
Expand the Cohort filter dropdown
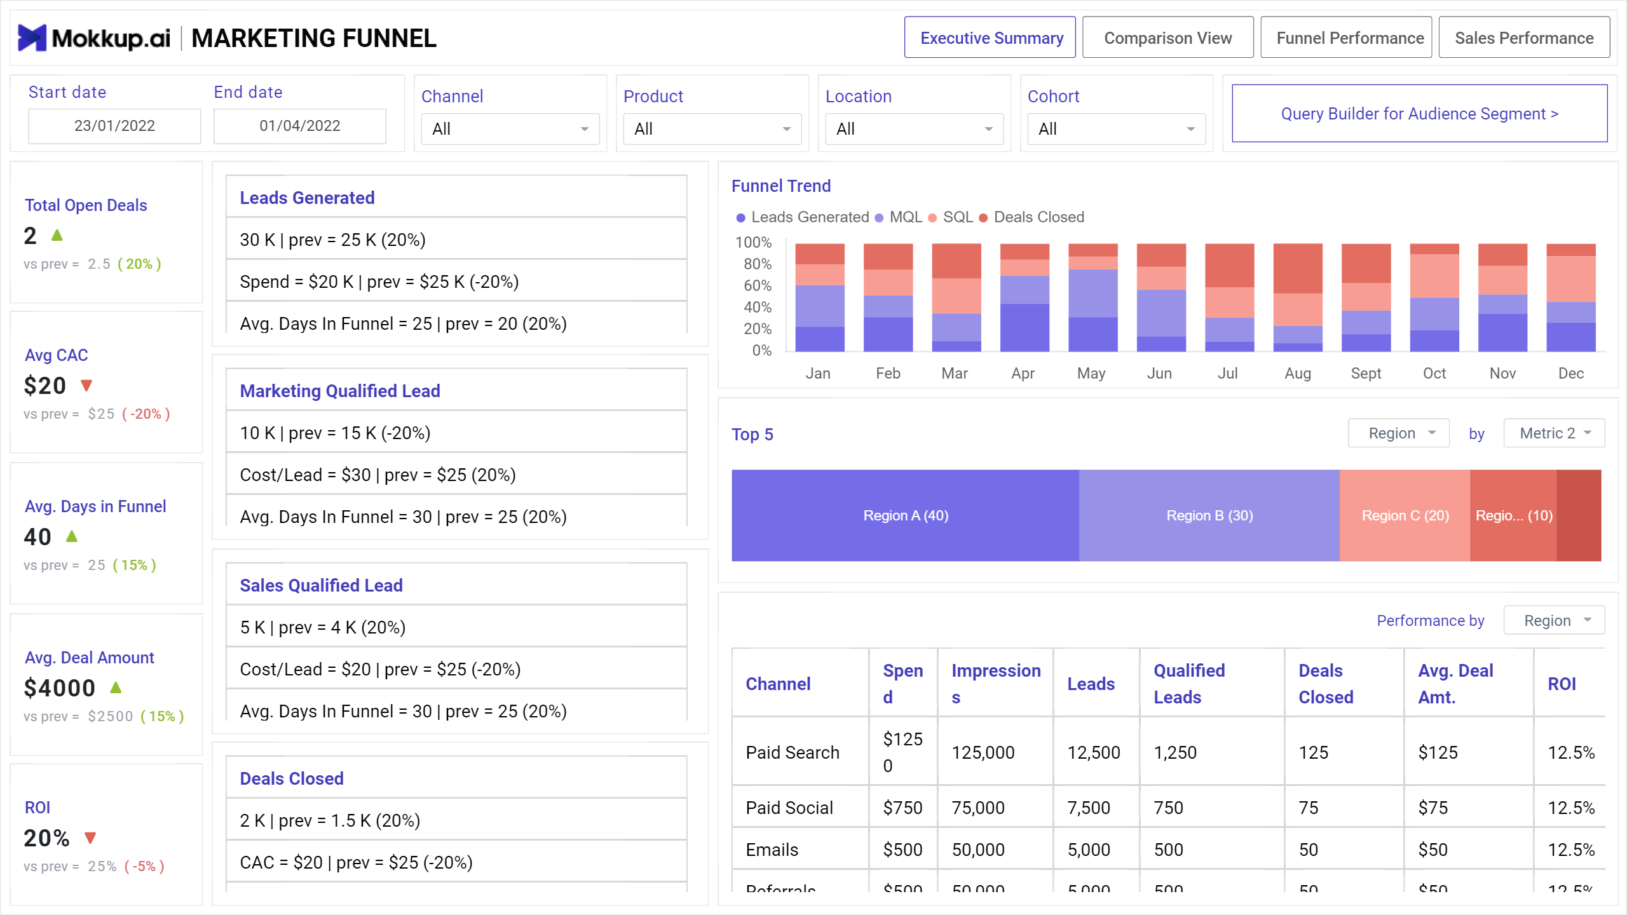point(1117,129)
